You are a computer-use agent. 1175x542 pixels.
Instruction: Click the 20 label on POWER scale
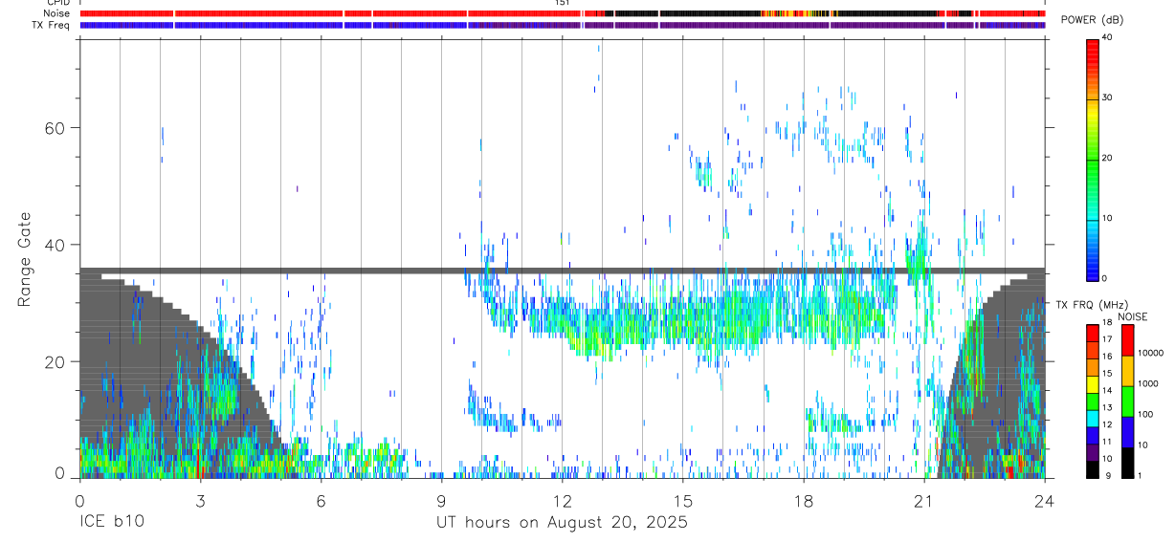click(1107, 158)
